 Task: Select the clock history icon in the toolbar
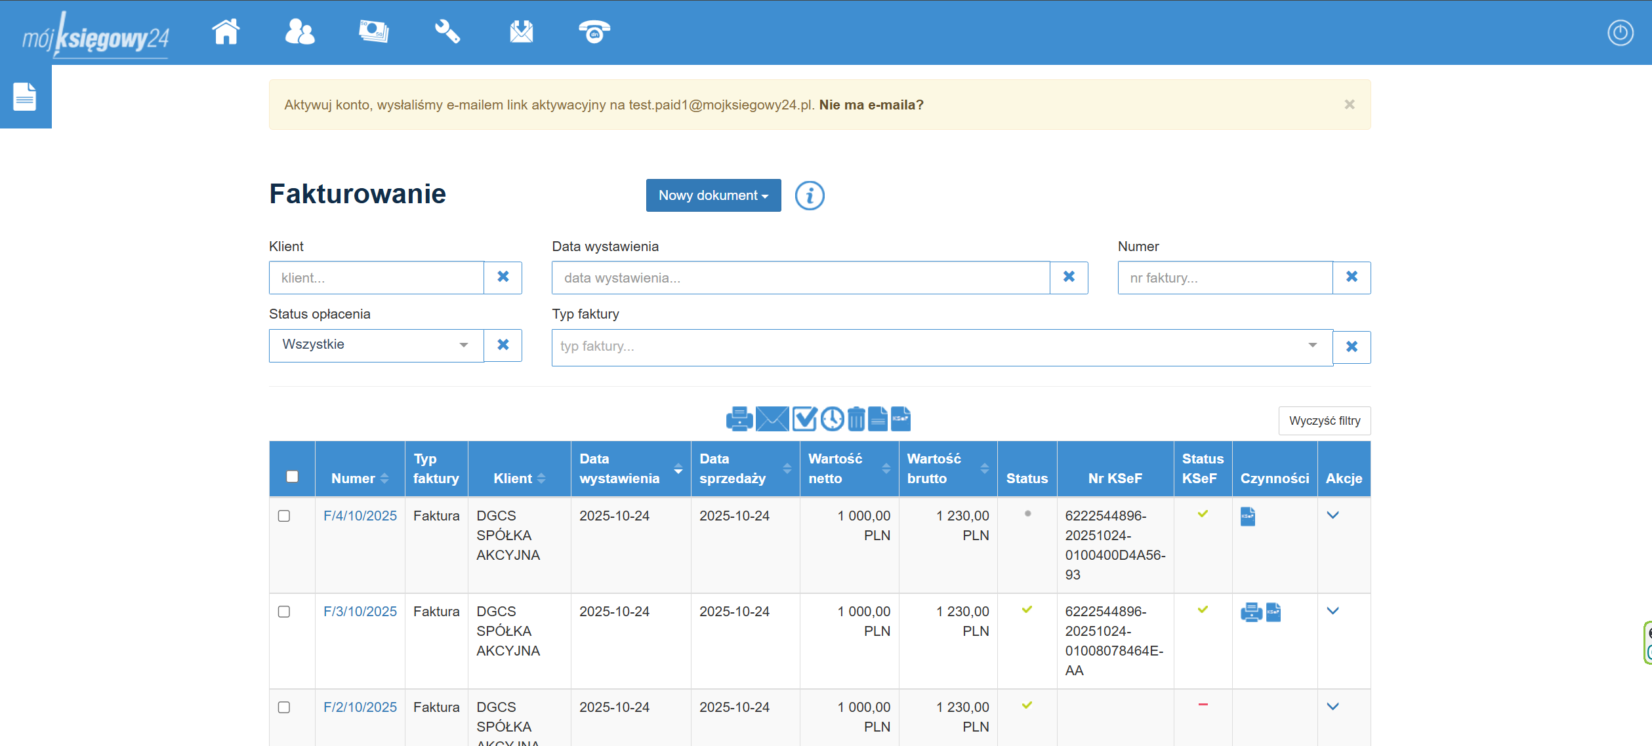(x=832, y=419)
